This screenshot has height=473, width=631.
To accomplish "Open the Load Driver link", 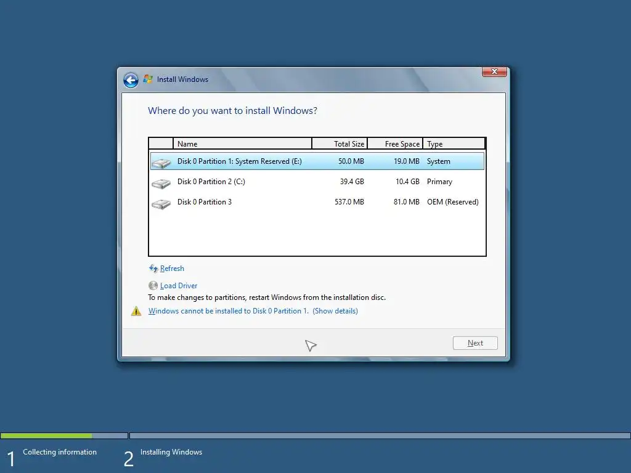I will tap(179, 286).
